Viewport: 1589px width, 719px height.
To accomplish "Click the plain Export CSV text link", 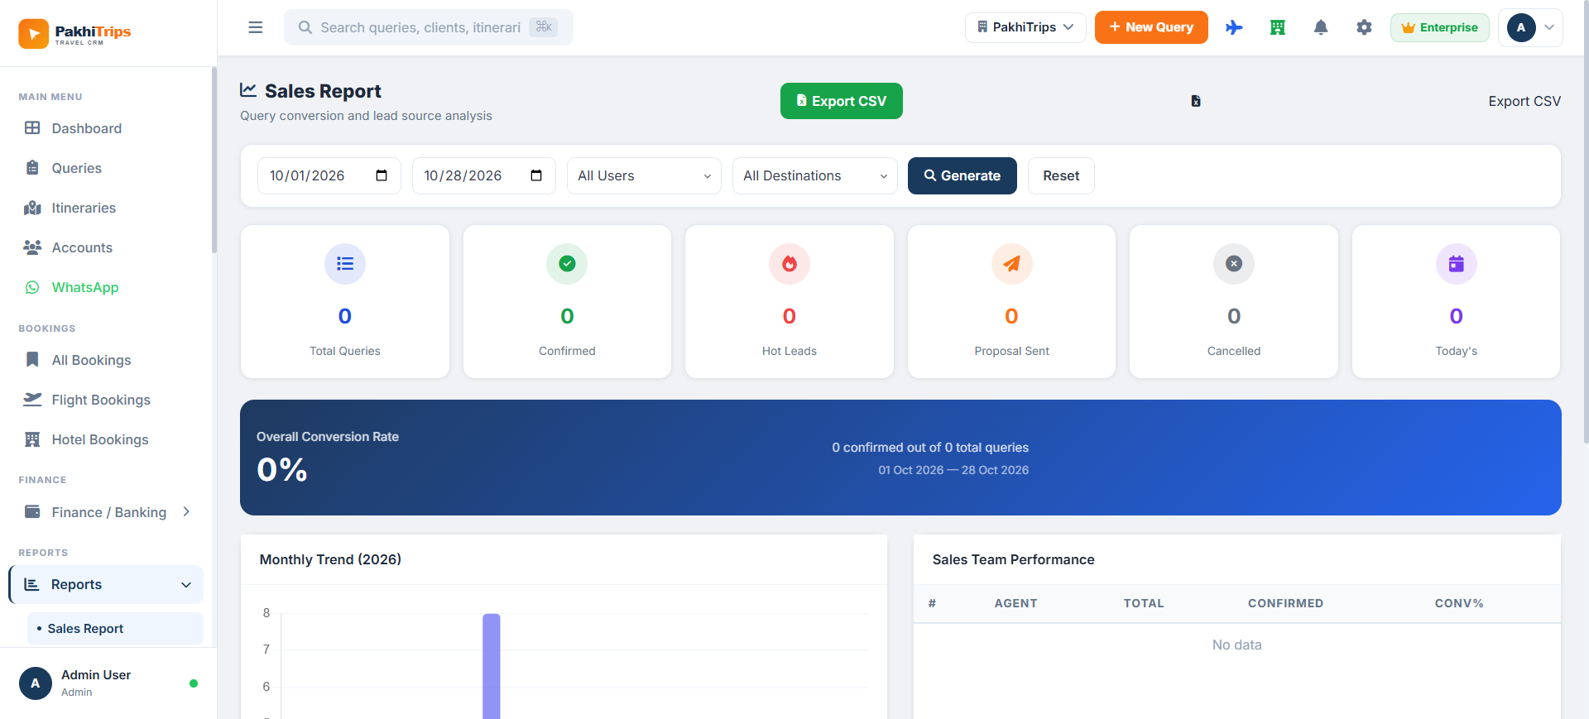I will (x=1524, y=101).
